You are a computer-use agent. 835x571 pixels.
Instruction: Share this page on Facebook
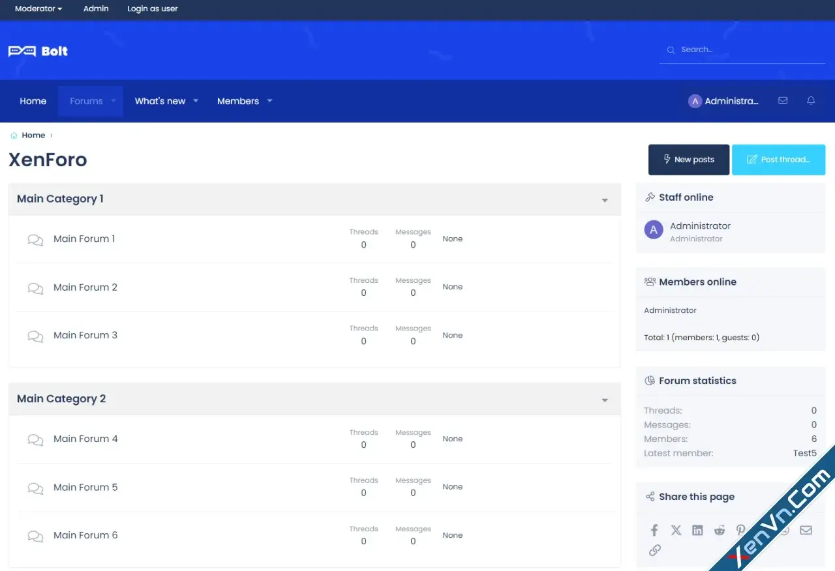(x=654, y=530)
